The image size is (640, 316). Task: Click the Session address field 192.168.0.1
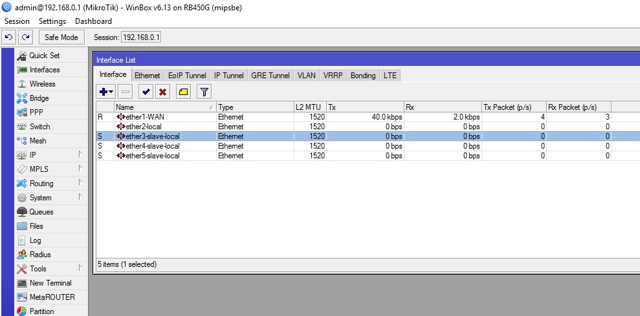point(141,37)
